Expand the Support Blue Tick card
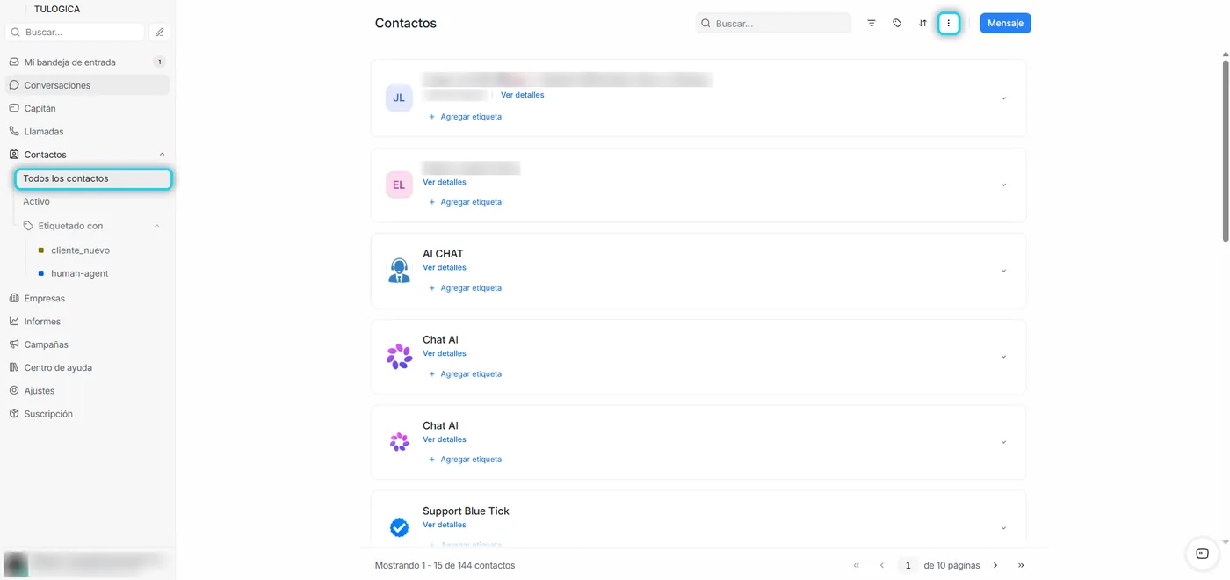The height and width of the screenshot is (580, 1230). (1003, 528)
